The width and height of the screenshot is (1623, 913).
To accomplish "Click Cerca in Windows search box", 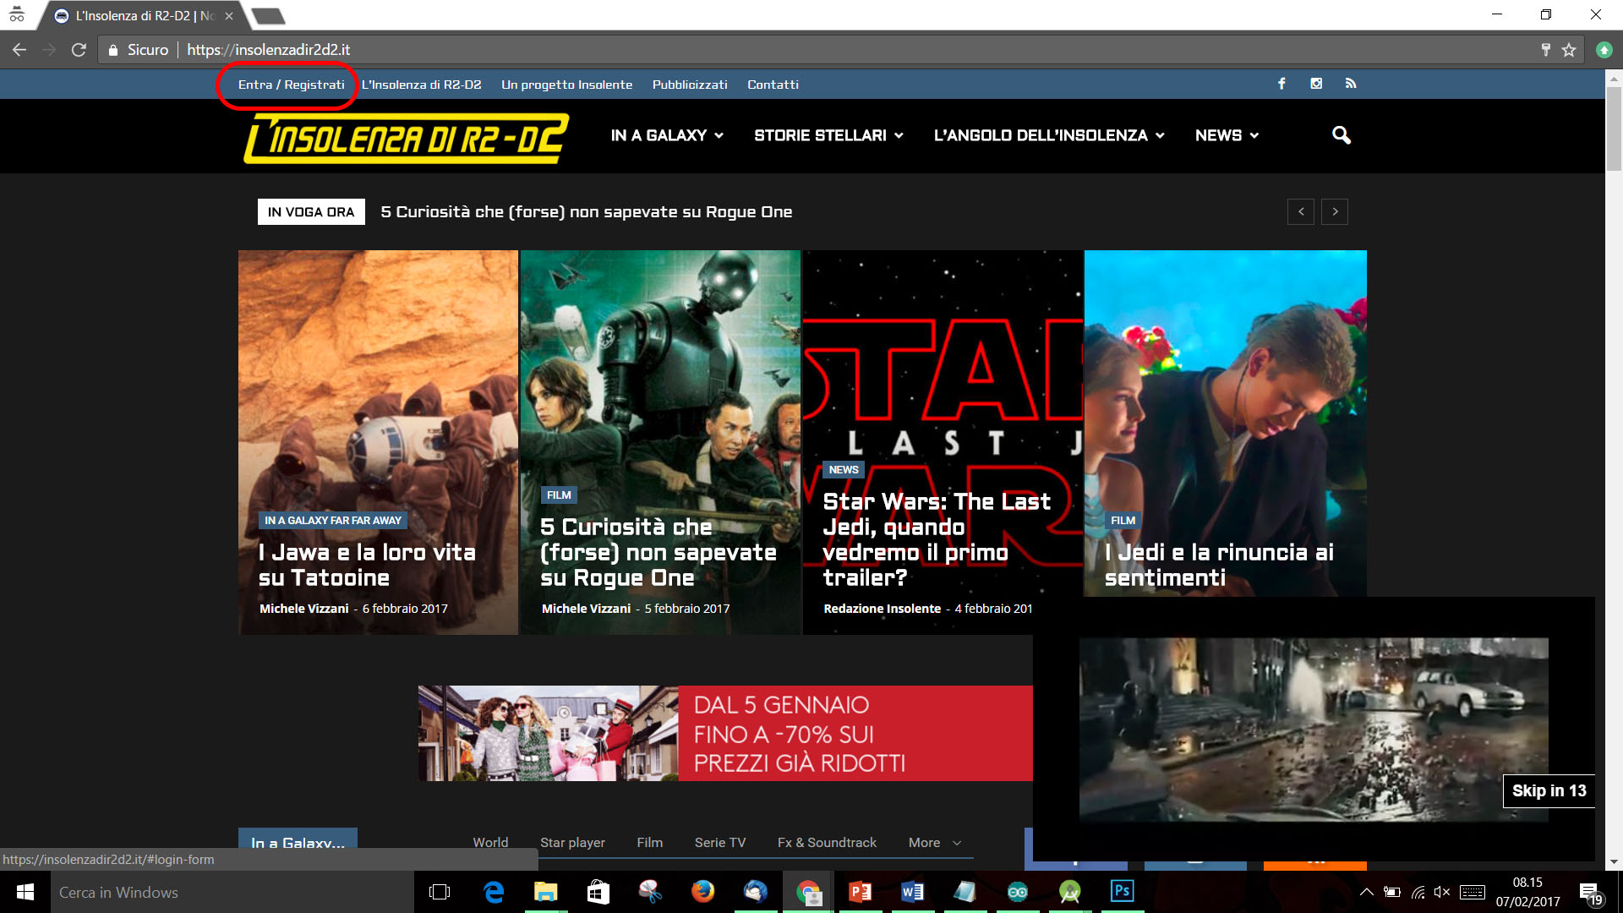I will point(232,892).
